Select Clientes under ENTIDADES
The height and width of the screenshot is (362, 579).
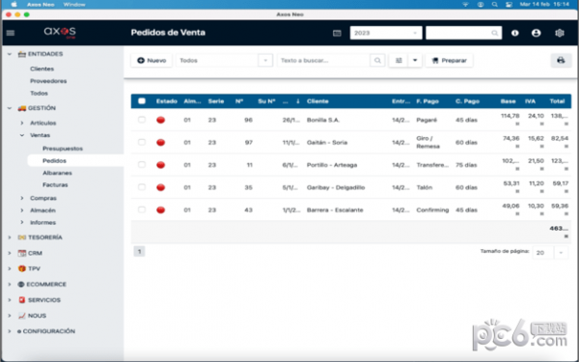pyautogui.click(x=42, y=69)
